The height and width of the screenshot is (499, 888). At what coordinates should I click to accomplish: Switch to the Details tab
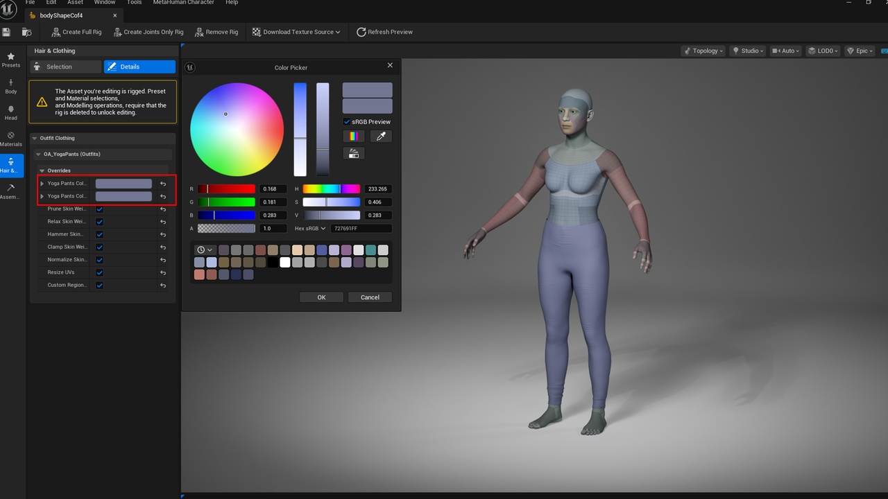pos(139,67)
